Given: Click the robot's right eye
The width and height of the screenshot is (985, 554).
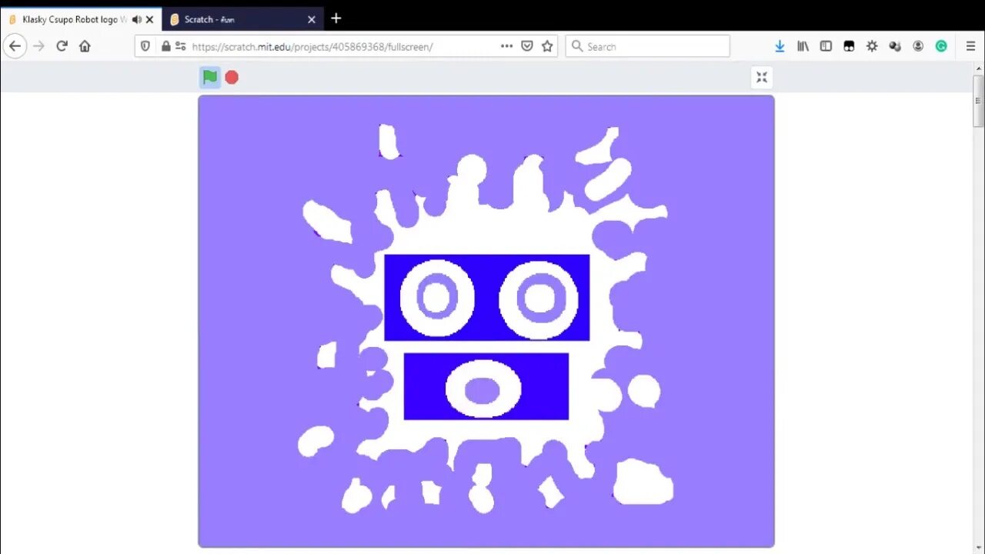Looking at the screenshot, I should click(x=539, y=298).
